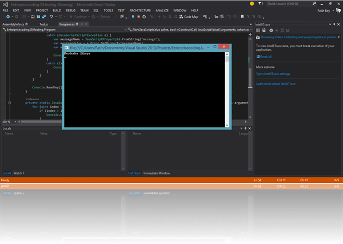This screenshot has width=343, height=244.
Task: Restart the debug session
Action: [x=144, y=17]
